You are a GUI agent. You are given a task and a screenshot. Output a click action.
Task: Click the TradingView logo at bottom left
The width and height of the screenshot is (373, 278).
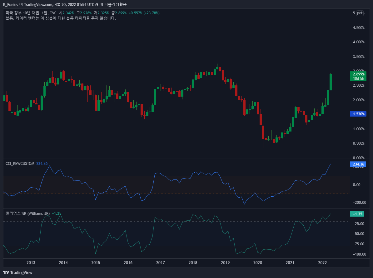tap(17, 272)
